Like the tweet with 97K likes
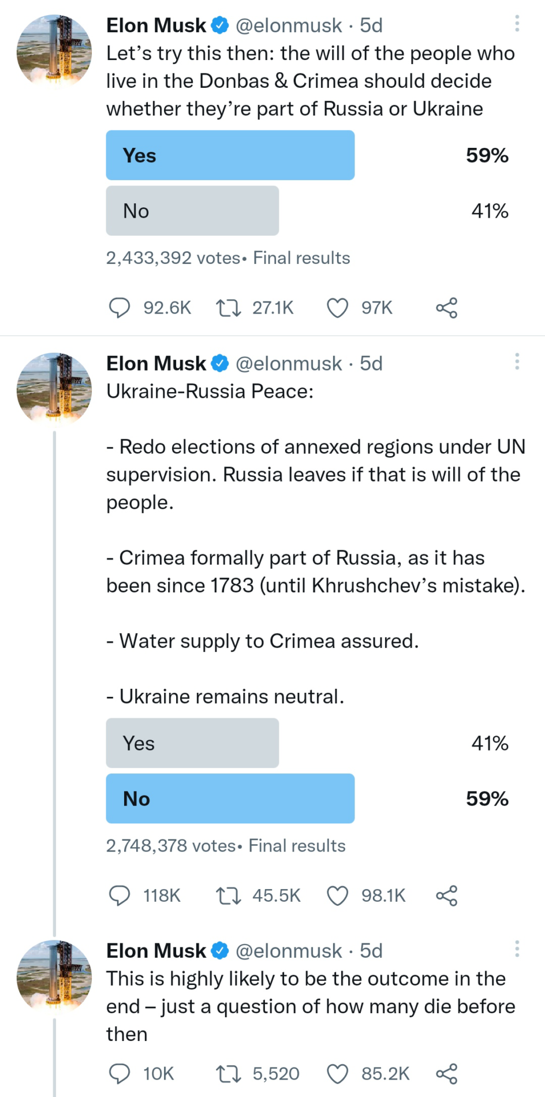 [x=338, y=308]
